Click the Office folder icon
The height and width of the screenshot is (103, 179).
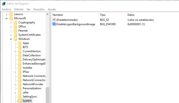tap(15, 27)
